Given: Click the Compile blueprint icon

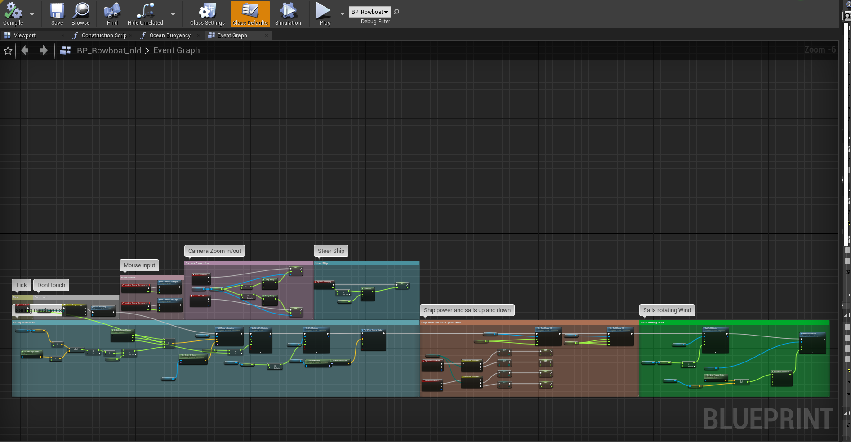Looking at the screenshot, I should (x=13, y=11).
